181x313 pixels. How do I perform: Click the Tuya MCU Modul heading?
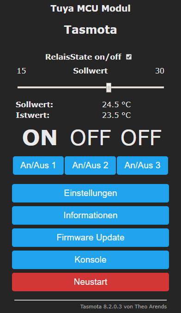tap(90, 8)
